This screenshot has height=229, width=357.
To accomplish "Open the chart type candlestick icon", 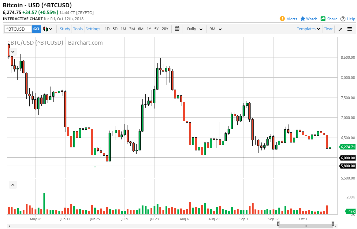I will [45, 29].
